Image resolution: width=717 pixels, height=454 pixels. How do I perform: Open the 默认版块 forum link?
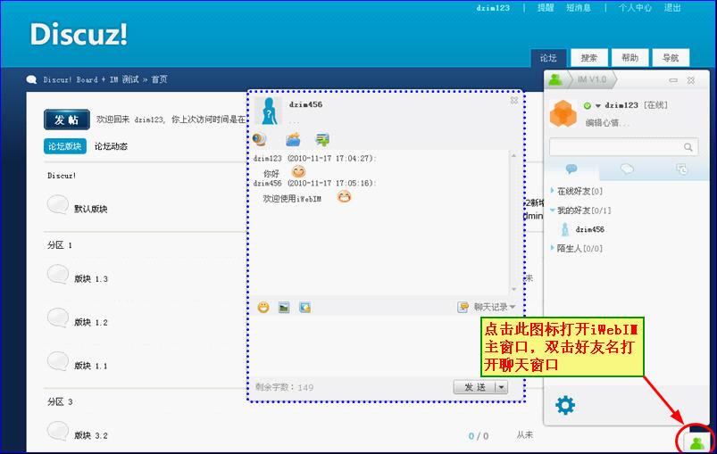pyautogui.click(x=91, y=210)
